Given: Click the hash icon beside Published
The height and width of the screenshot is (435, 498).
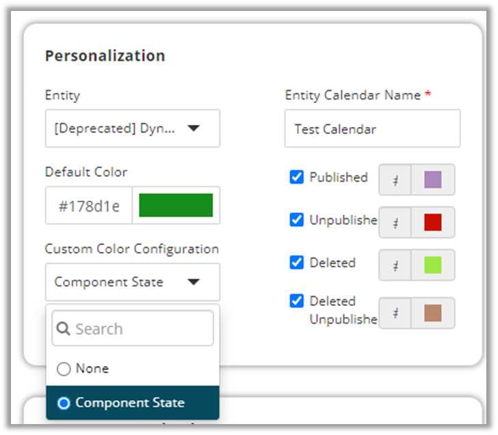Looking at the screenshot, I should pos(395,180).
